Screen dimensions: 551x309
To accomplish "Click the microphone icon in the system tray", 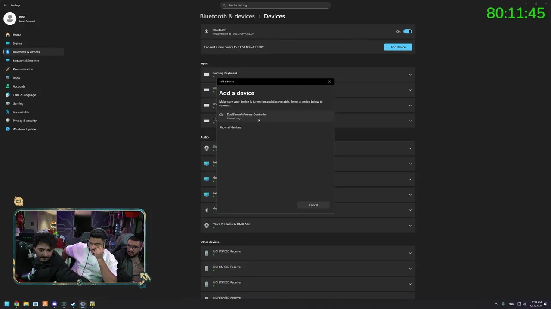I will [x=503, y=304].
